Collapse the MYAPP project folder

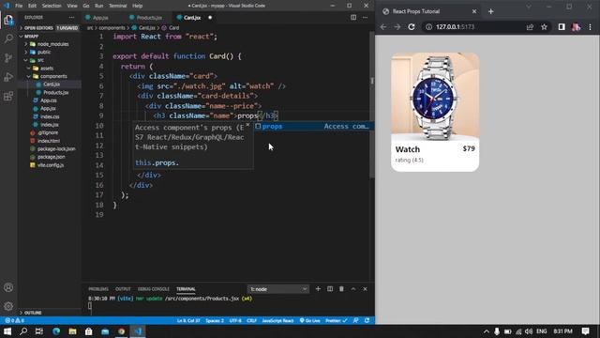tap(49, 36)
